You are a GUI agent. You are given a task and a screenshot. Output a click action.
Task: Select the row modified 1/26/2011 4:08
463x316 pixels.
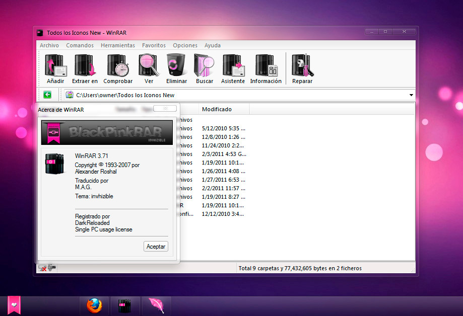(x=224, y=171)
